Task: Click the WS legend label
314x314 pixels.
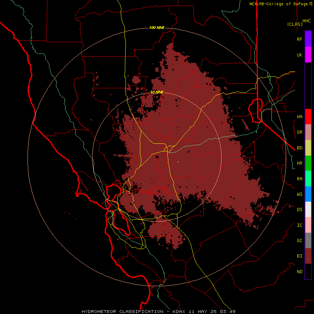Action: click(x=300, y=194)
